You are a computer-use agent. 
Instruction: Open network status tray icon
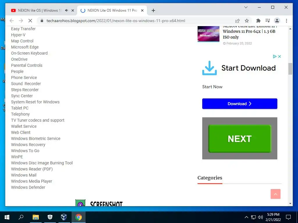coord(253,217)
